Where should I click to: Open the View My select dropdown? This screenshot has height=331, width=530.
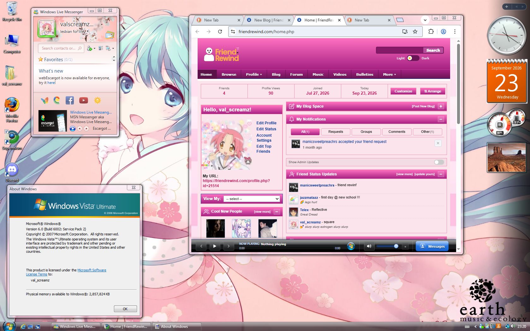coord(252,199)
